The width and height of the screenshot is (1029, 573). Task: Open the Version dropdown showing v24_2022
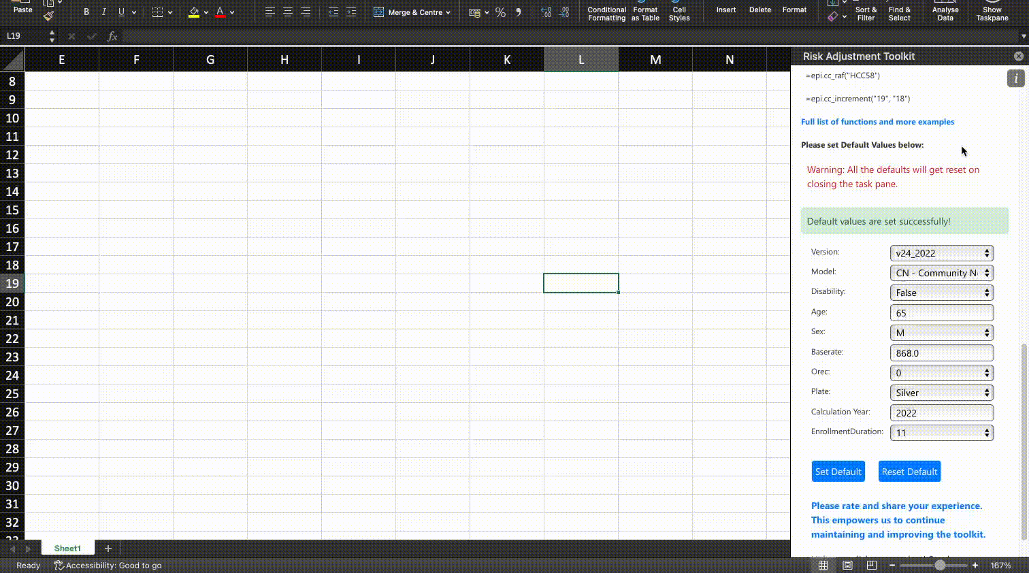pos(942,253)
